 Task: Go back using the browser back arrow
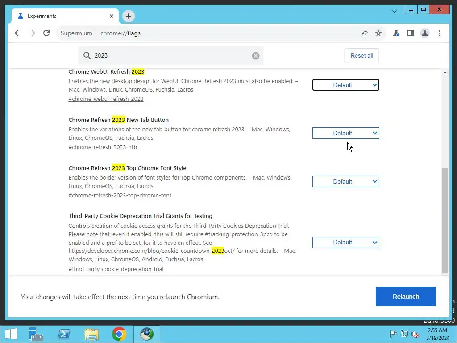(x=18, y=33)
